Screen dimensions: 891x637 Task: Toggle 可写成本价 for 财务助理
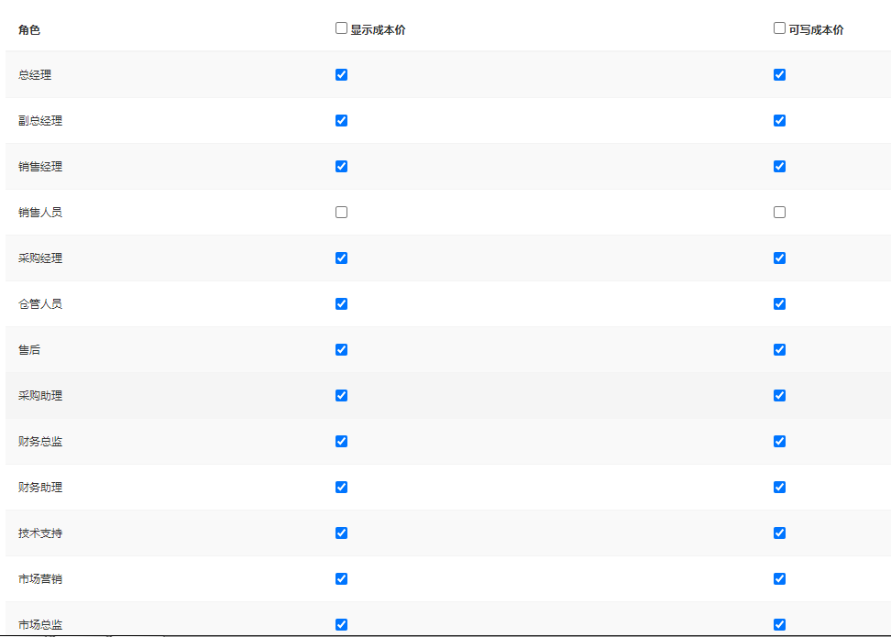[779, 487]
